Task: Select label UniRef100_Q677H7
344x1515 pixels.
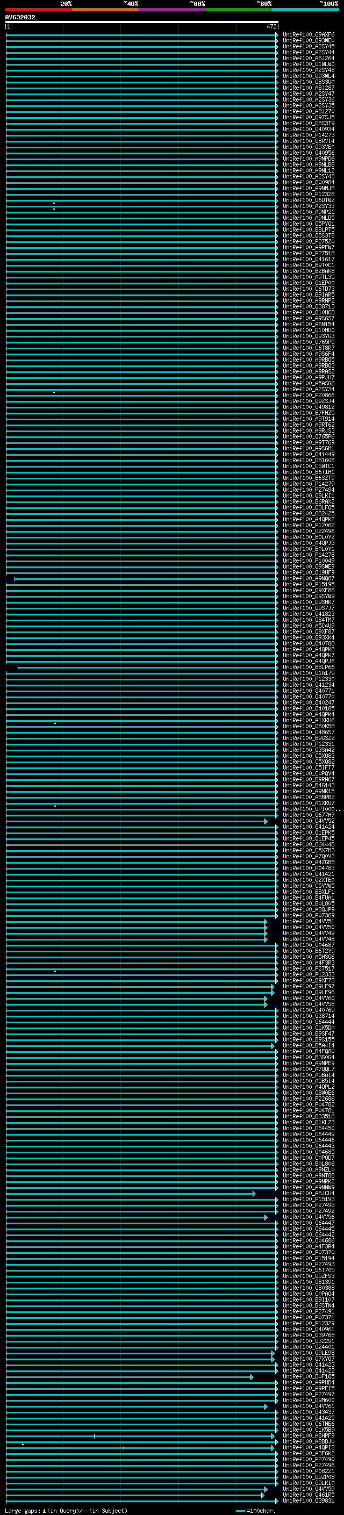Action: pos(308,815)
